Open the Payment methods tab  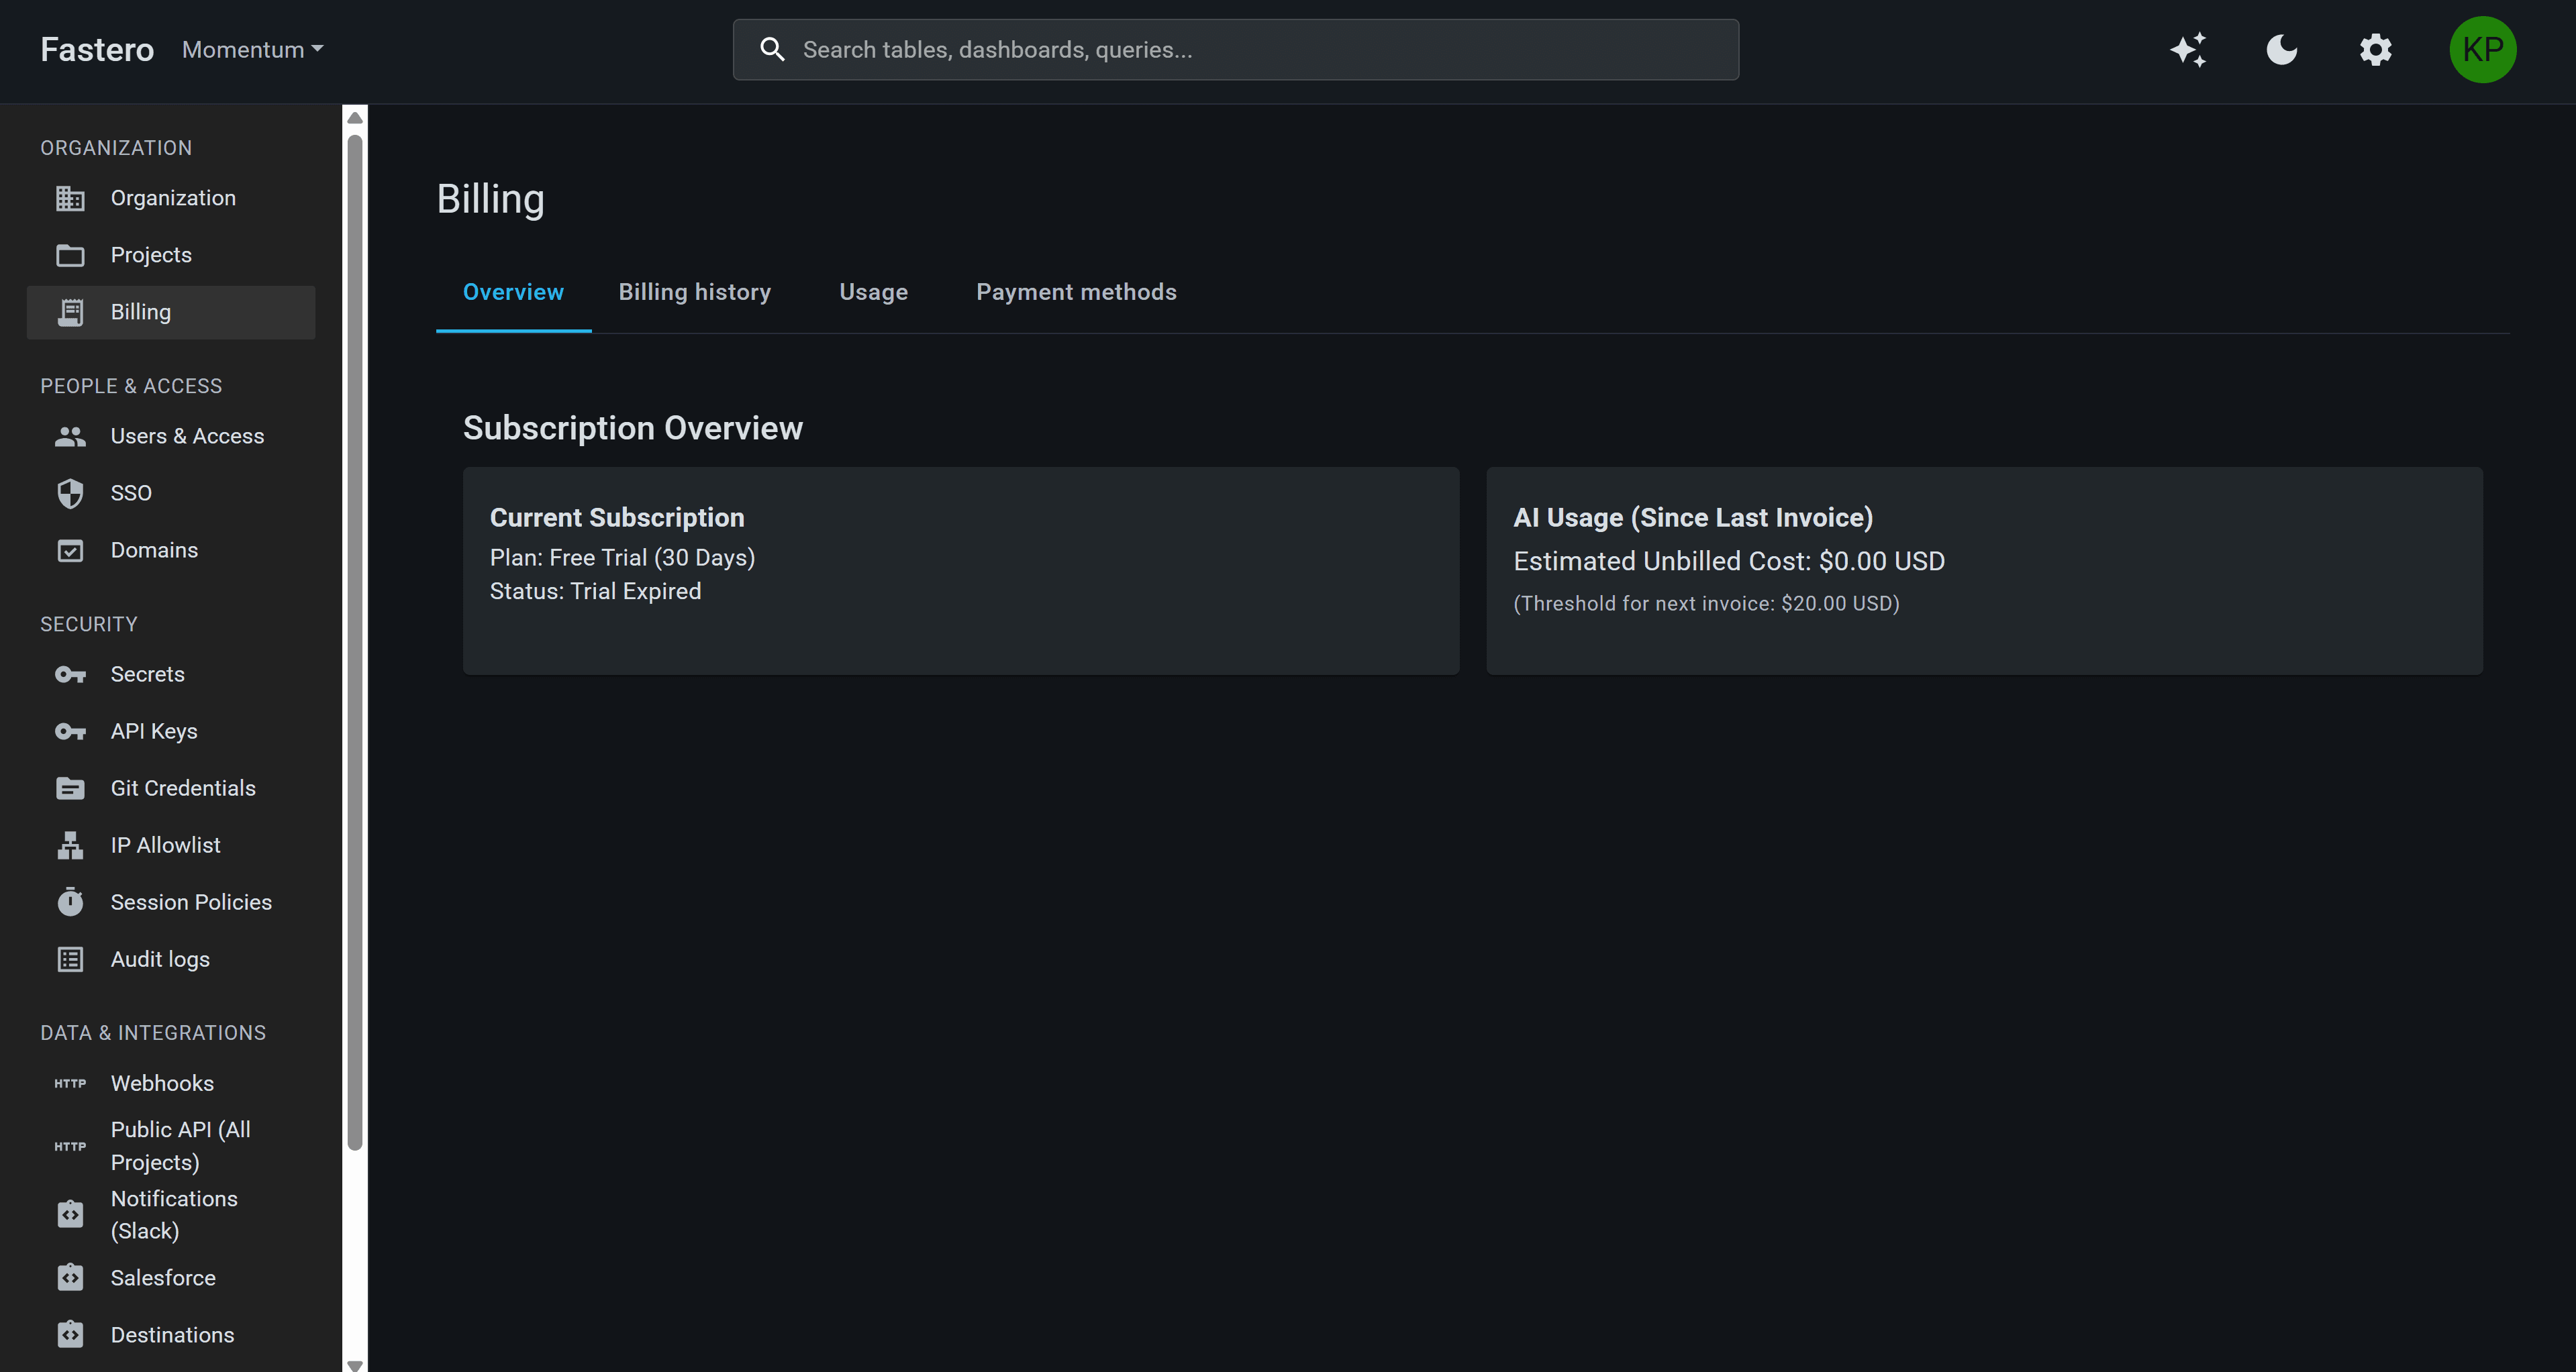coord(1076,292)
